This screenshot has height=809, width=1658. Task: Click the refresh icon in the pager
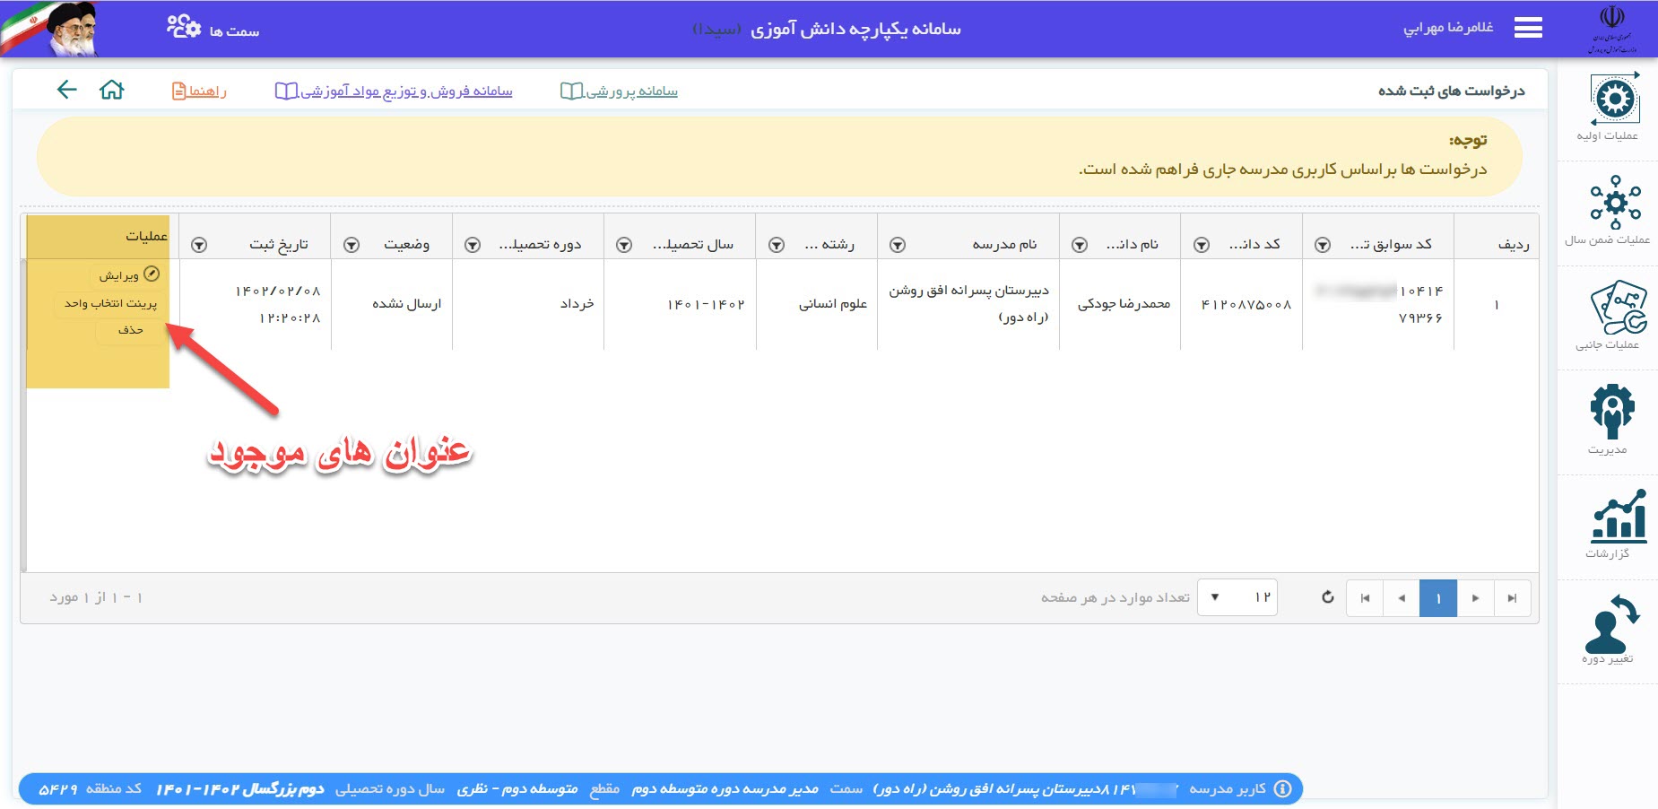1327,597
